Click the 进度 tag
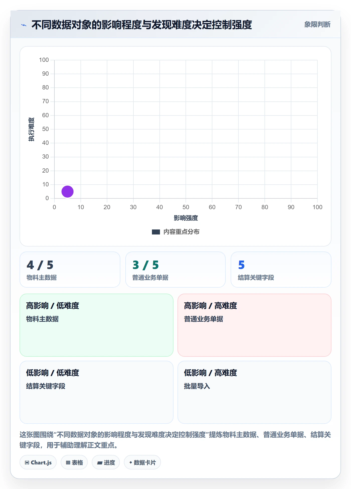351x489 pixels. [106, 462]
